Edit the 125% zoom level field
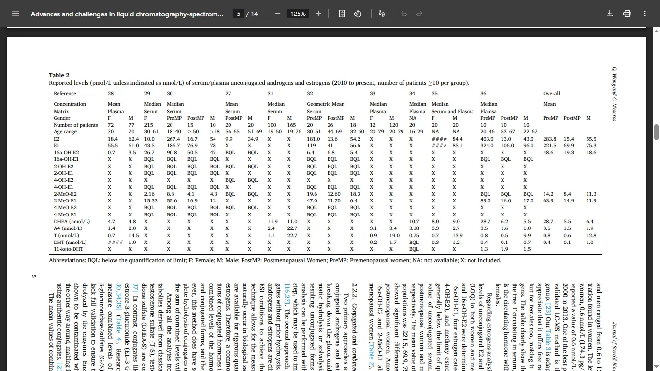This screenshot has height=371, width=660. 298,14
